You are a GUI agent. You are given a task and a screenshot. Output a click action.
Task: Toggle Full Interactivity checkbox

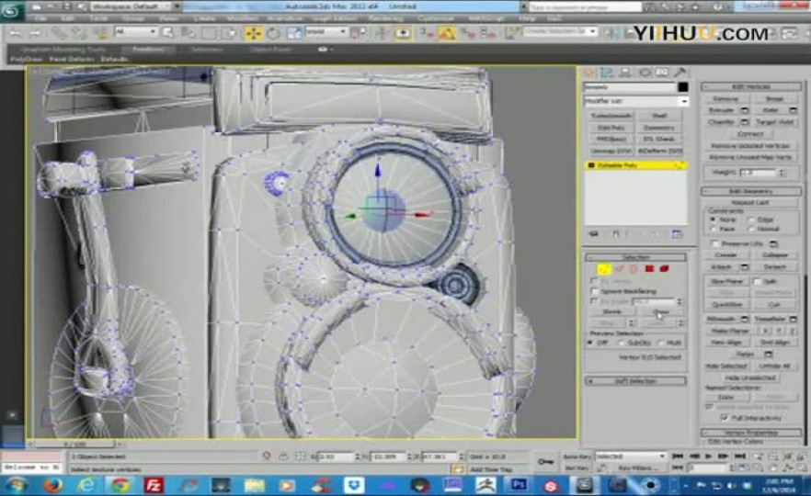(x=725, y=417)
